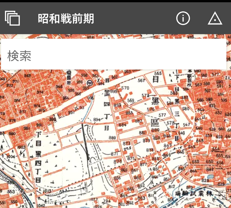The width and height of the screenshot is (231, 208).
Task: Focus the 検索 search field
Action: point(113,56)
